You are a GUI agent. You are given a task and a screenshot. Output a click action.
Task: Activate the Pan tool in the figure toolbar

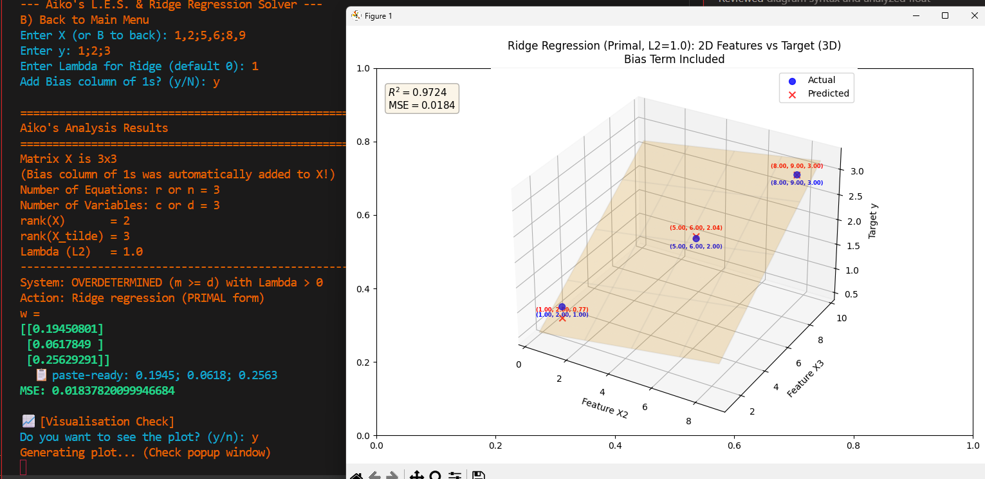click(x=416, y=475)
